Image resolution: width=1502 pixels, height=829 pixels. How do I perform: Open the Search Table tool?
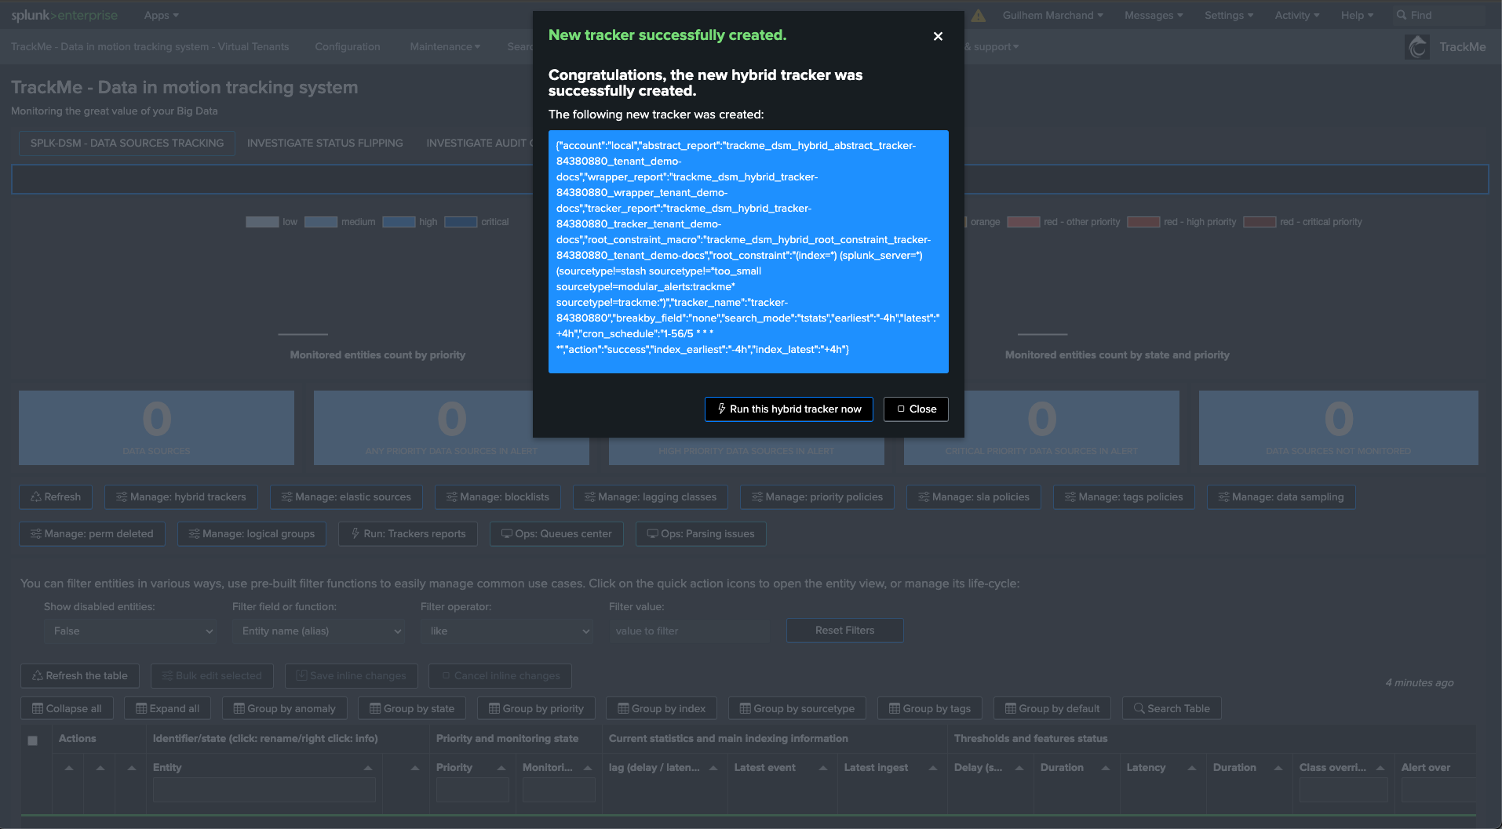[1171, 708]
